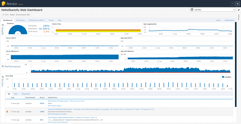This screenshot has width=241, height=124.
Task: Collapse the Errors section chevron
Action: 3,77
